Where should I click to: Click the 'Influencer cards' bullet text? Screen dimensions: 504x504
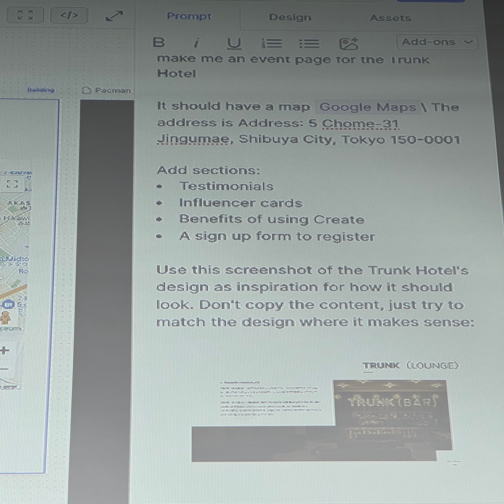(241, 203)
